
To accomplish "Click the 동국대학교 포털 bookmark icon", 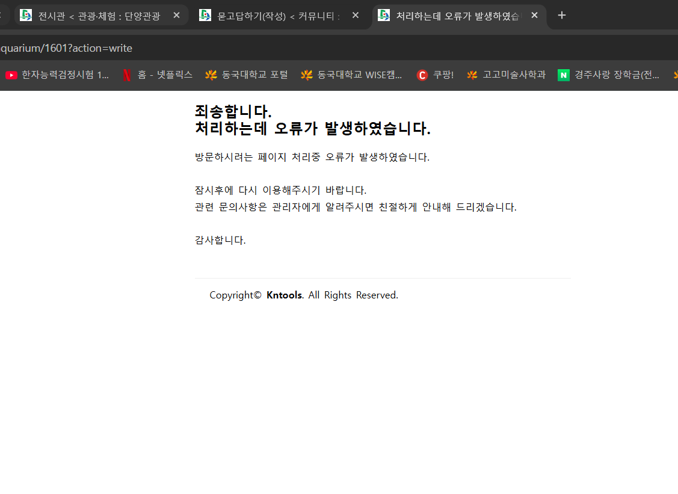I will pyautogui.click(x=211, y=75).
